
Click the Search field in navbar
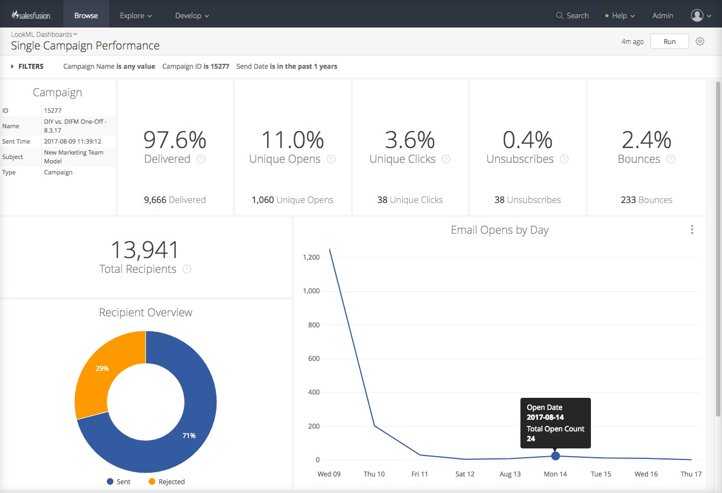pos(572,15)
